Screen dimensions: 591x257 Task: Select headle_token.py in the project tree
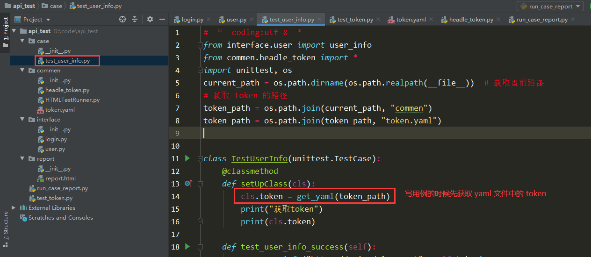67,90
